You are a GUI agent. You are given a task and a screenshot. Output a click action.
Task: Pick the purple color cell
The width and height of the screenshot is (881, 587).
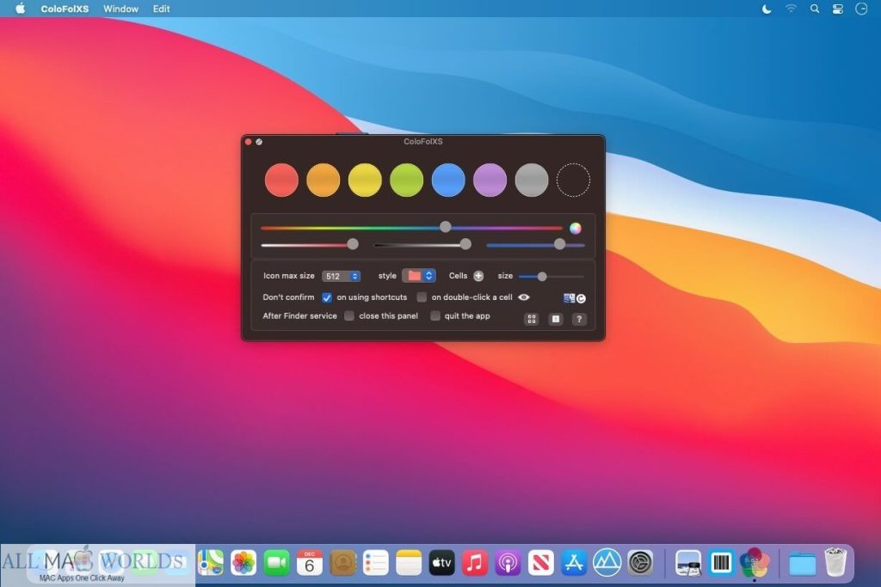pyautogui.click(x=490, y=180)
